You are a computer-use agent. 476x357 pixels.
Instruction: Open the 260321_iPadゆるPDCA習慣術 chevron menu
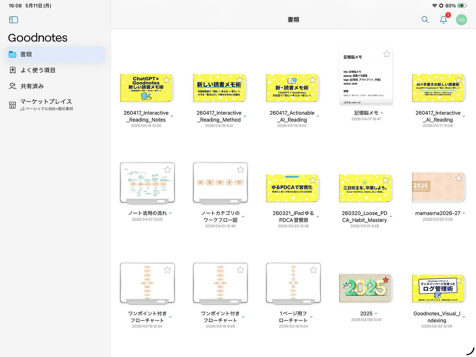click(x=317, y=216)
